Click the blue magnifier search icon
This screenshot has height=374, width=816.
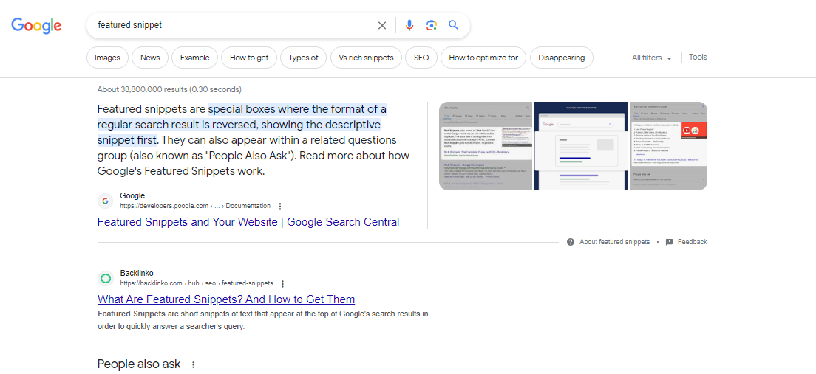(x=453, y=25)
